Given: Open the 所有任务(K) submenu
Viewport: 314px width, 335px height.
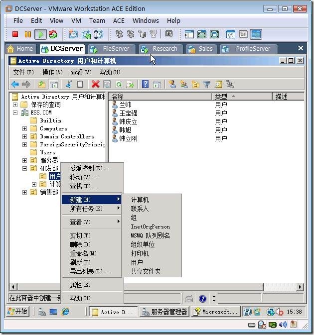Looking at the screenshot, I should (92, 209).
